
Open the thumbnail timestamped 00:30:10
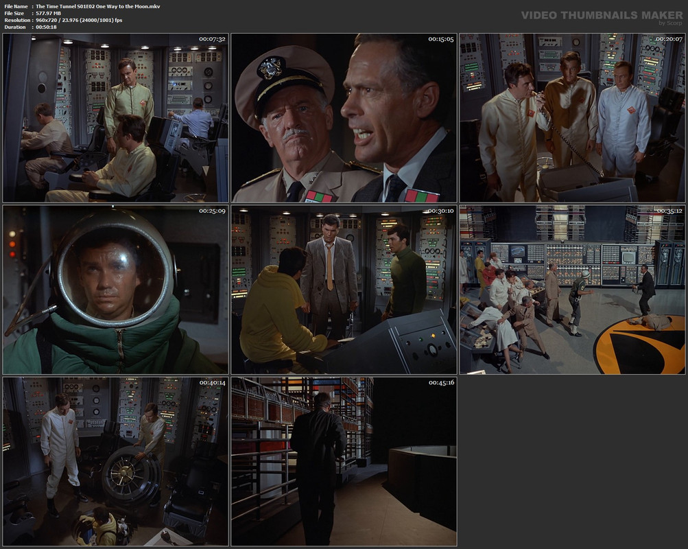344,290
